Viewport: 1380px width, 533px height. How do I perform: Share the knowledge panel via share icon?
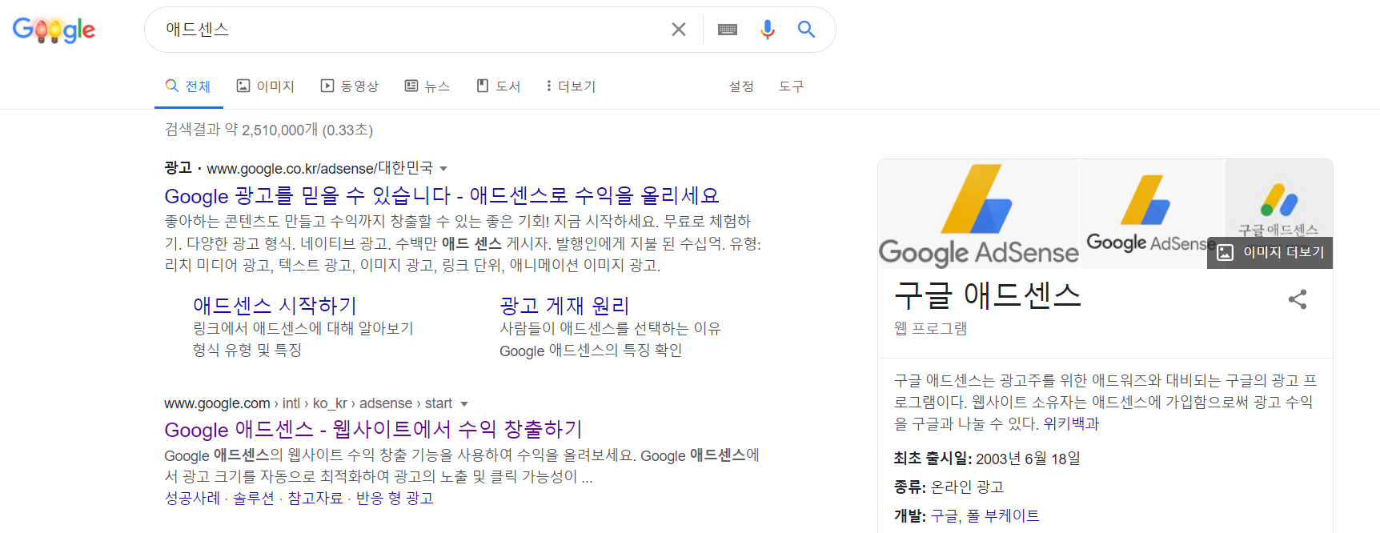[1298, 299]
